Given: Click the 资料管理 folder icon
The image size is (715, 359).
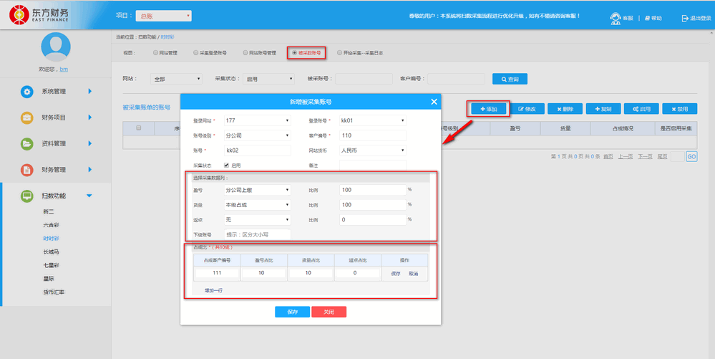Looking at the screenshot, I should 26,144.
